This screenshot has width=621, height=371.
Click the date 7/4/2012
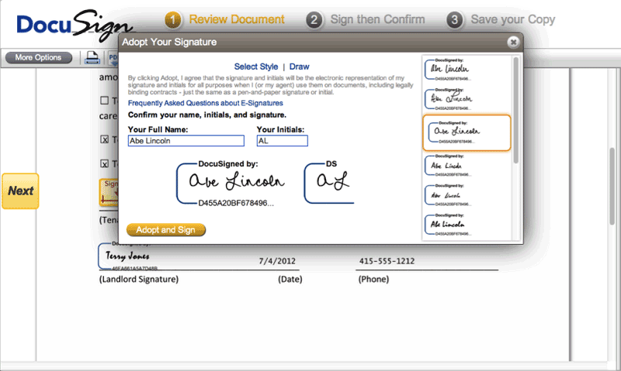pos(277,261)
